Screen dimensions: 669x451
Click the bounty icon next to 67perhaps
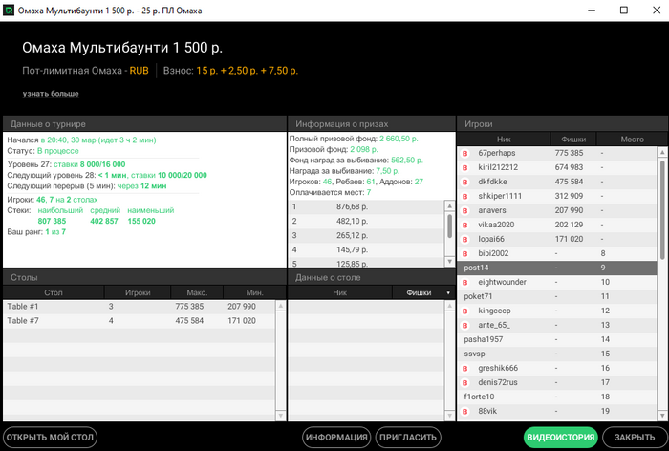tap(465, 153)
